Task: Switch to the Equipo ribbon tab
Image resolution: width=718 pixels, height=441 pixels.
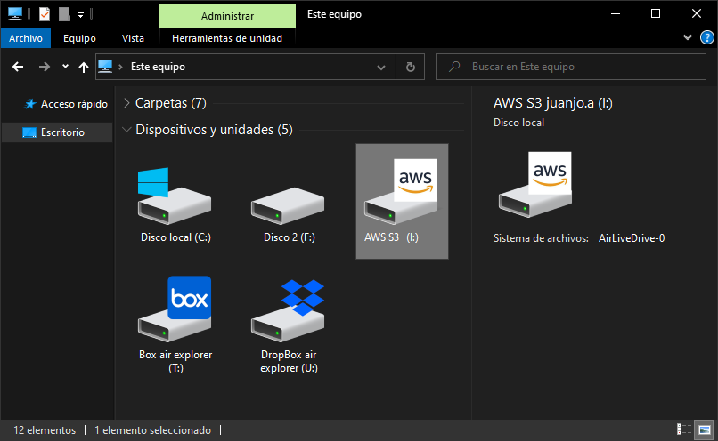Action: 79,38
